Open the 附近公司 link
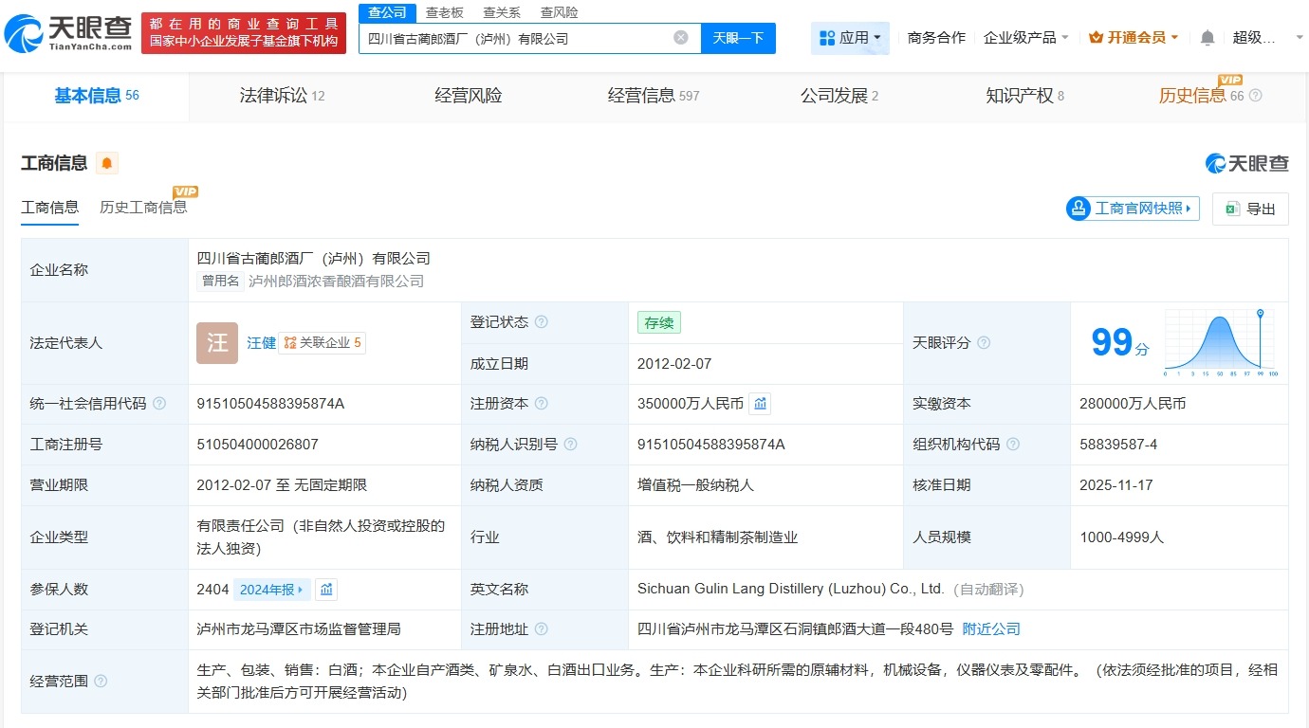 (x=991, y=629)
